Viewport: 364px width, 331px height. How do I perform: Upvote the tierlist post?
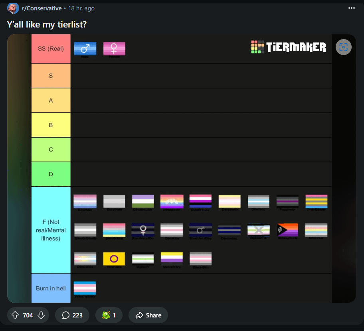(x=15, y=315)
